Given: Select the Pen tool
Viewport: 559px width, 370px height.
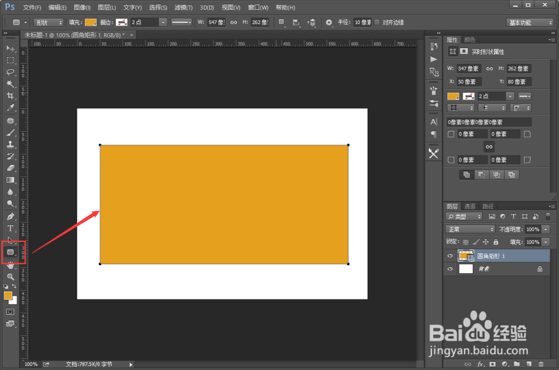Looking at the screenshot, I should point(10,216).
